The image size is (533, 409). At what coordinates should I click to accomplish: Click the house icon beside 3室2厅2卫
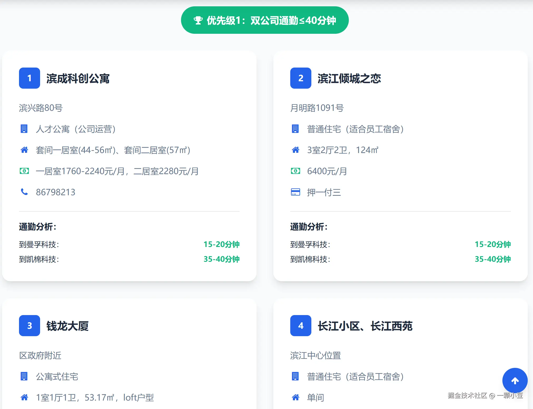295,150
